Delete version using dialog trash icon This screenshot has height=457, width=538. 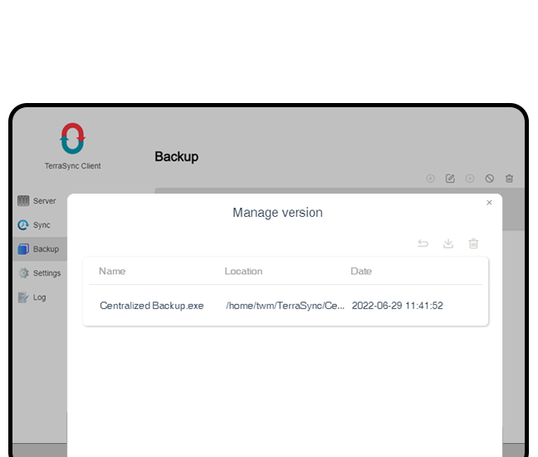[x=473, y=243]
